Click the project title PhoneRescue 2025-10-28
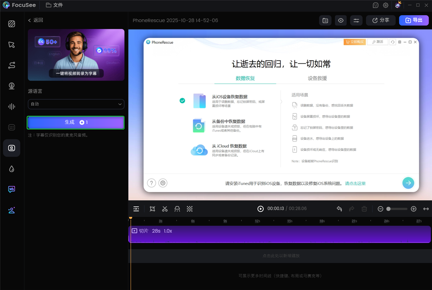Viewport: 432px width, 290px height. point(175,21)
